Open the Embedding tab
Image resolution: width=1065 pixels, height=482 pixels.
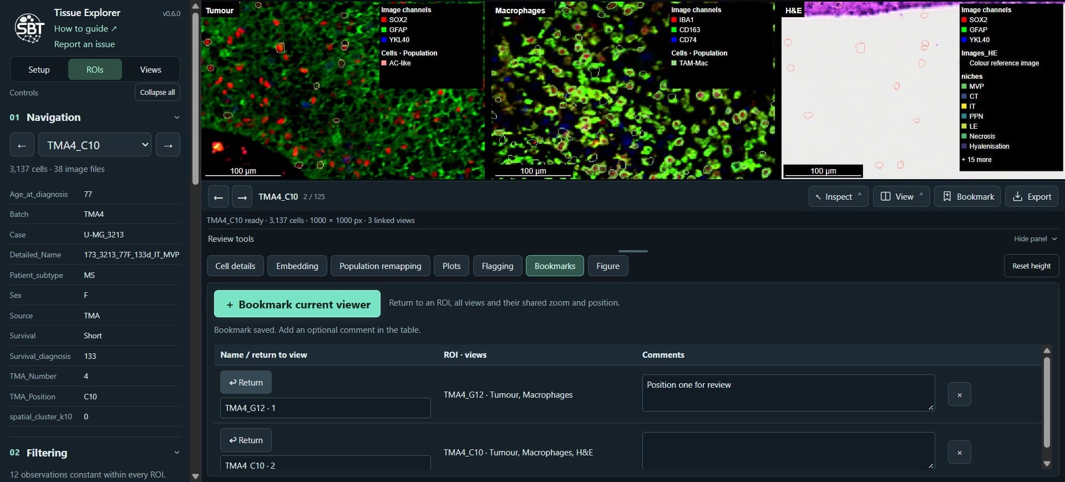click(x=297, y=266)
